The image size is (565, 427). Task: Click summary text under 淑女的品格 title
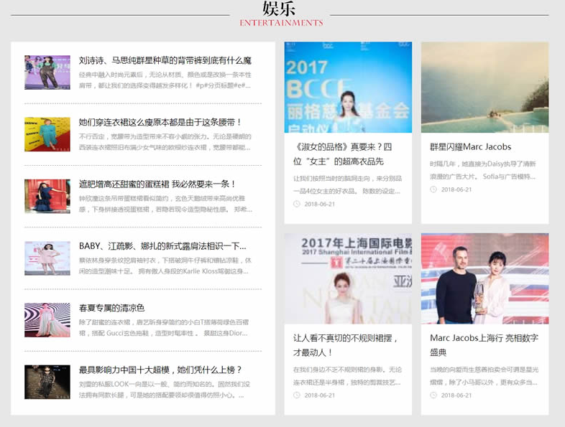(x=347, y=184)
